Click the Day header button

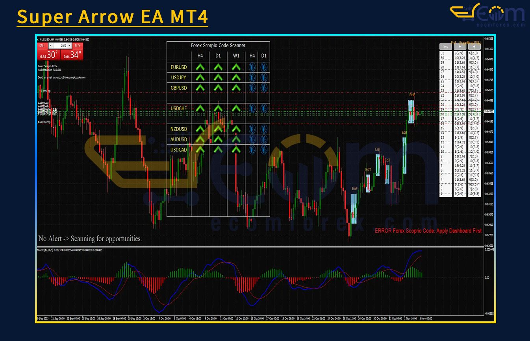tap(445, 47)
